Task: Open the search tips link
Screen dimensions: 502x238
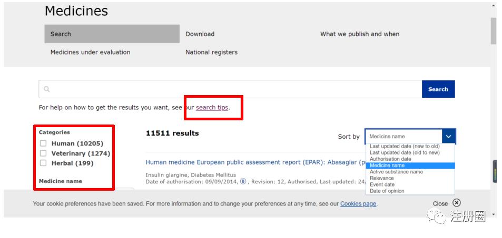Action: pos(212,108)
